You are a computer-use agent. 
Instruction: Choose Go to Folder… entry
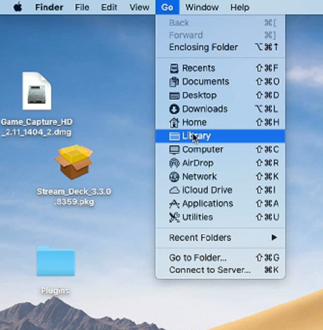pyautogui.click(x=220, y=258)
